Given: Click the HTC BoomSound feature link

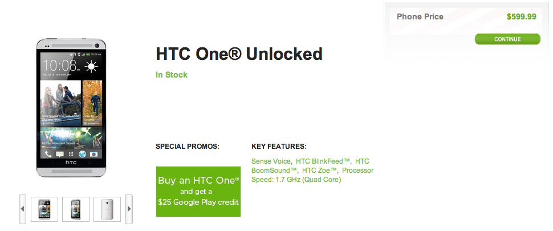Looking at the screenshot, I should [274, 171].
